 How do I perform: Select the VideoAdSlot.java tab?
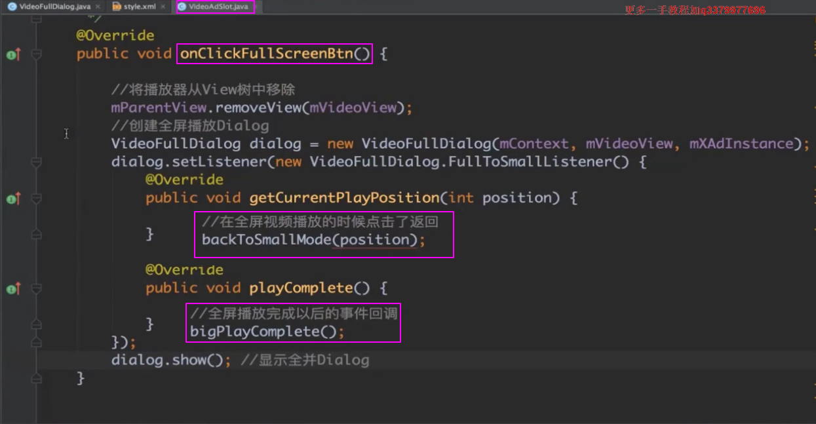[218, 7]
